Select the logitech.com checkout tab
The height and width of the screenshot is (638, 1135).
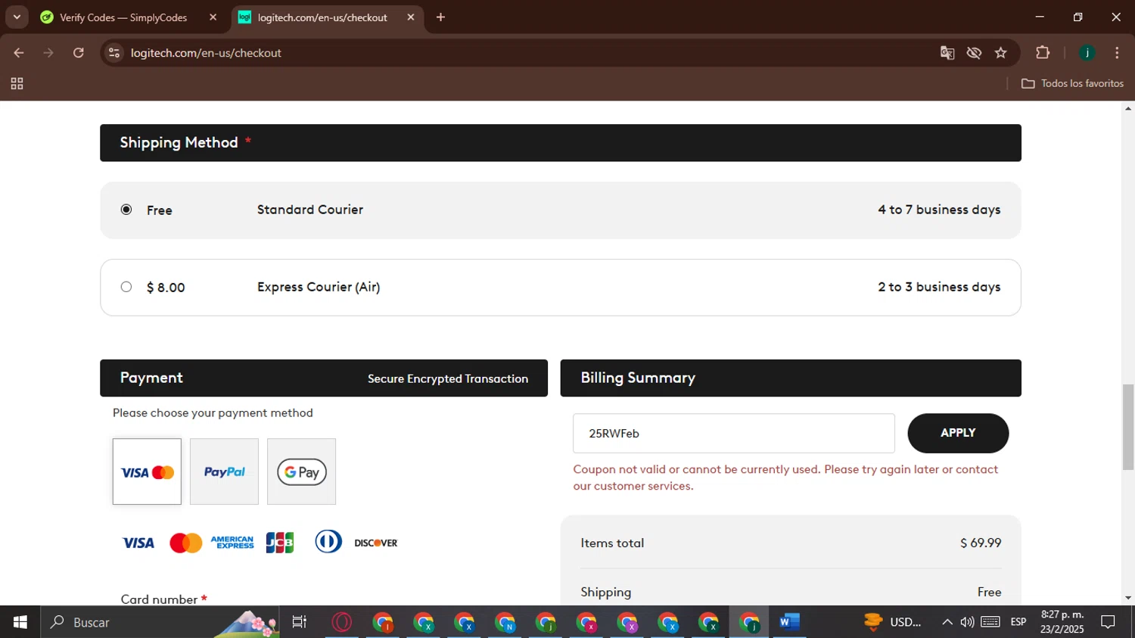coord(322,17)
